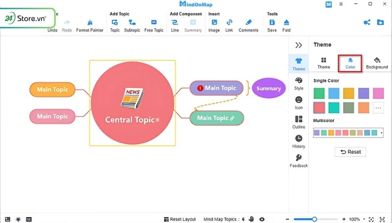Toggle the hand pan tool
The image size is (392, 223).
[x=251, y=219]
